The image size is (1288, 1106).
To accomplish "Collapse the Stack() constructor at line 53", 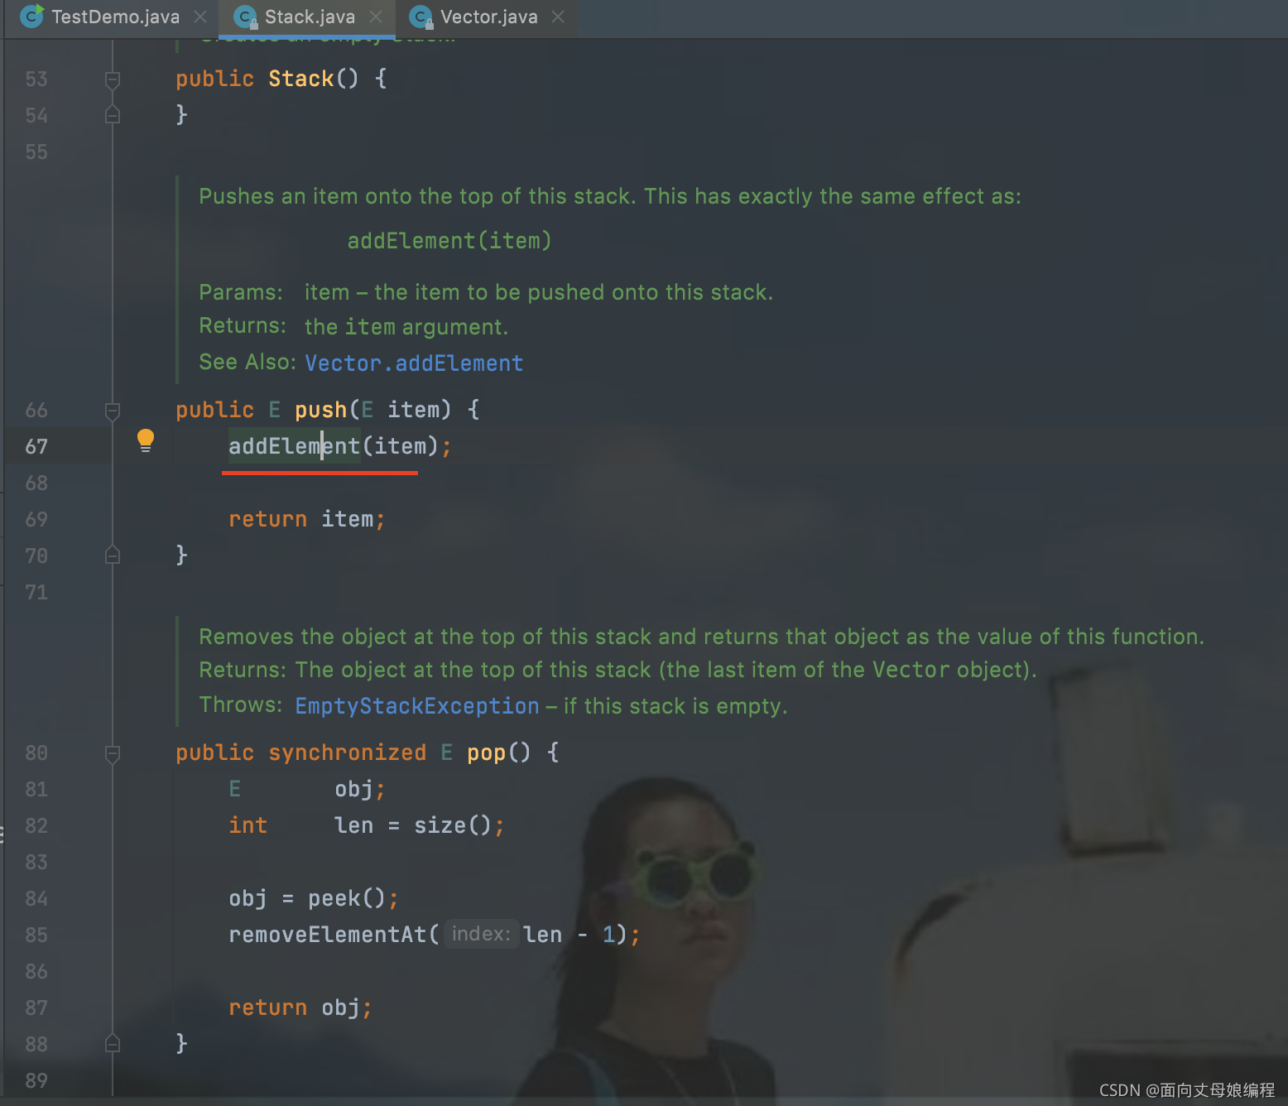I will [x=113, y=79].
